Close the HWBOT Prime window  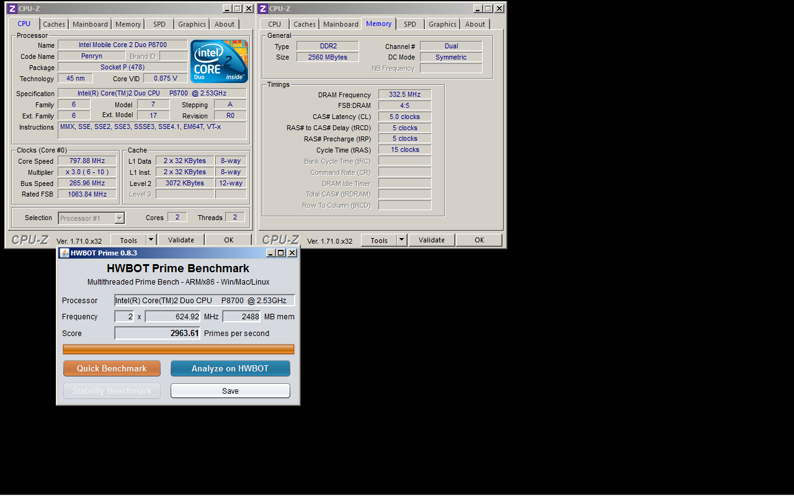(292, 253)
